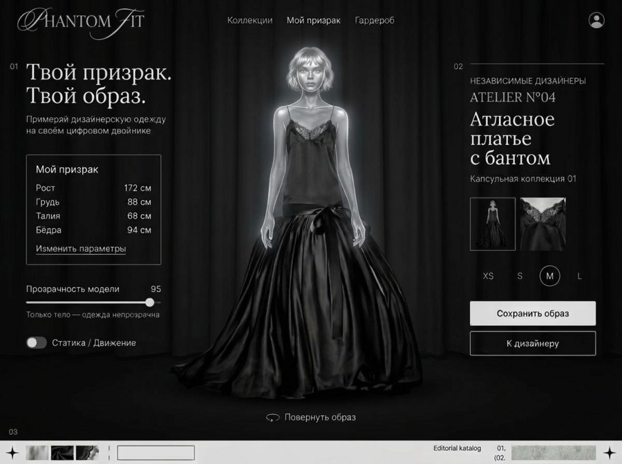
Task: Click the Рост value 172 см
Action: coord(138,188)
